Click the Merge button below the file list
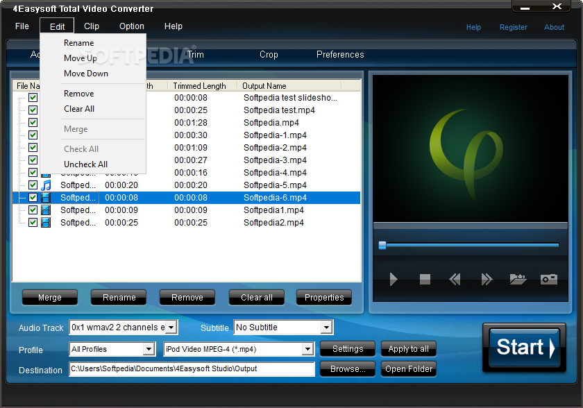 point(50,298)
